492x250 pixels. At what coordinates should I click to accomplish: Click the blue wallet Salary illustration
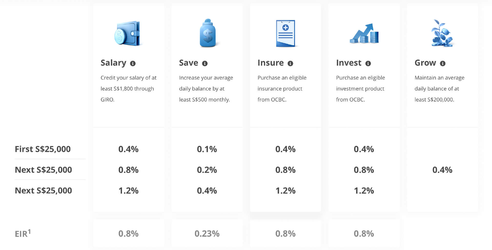(x=128, y=33)
